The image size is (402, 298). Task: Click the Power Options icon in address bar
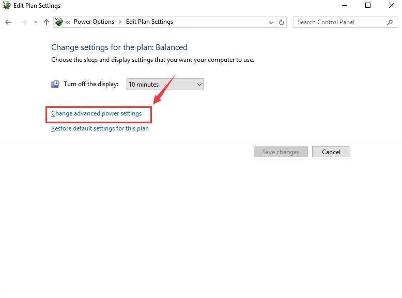(x=59, y=22)
